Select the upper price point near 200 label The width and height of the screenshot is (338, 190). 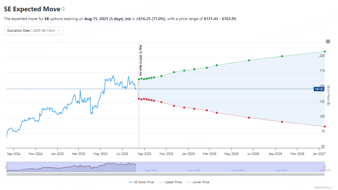click(282, 56)
